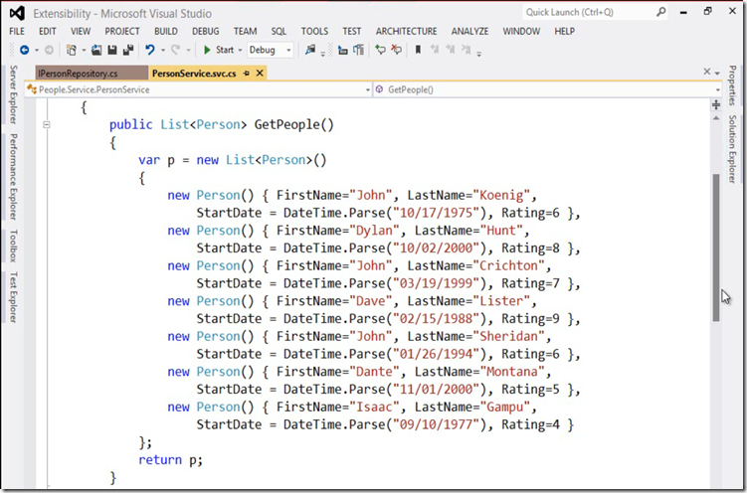This screenshot has height=493, width=747.
Task: Open the Solution Explorer side tab
Action: 732,148
